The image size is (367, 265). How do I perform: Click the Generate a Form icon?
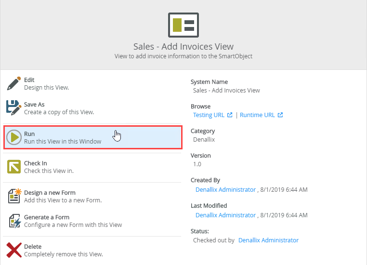tap(14, 221)
